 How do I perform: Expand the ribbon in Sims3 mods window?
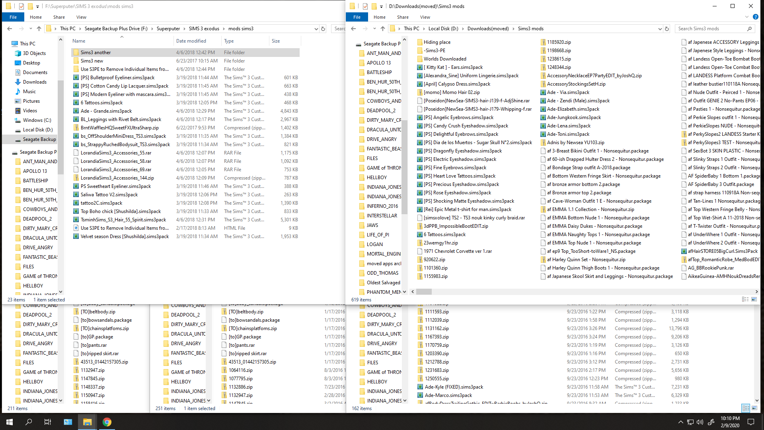[x=746, y=17]
